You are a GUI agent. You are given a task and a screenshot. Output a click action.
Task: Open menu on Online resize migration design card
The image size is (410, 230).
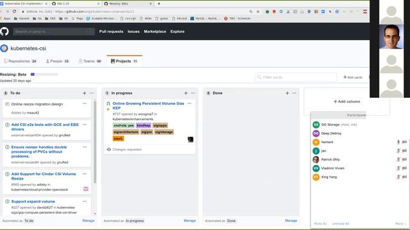[85, 103]
